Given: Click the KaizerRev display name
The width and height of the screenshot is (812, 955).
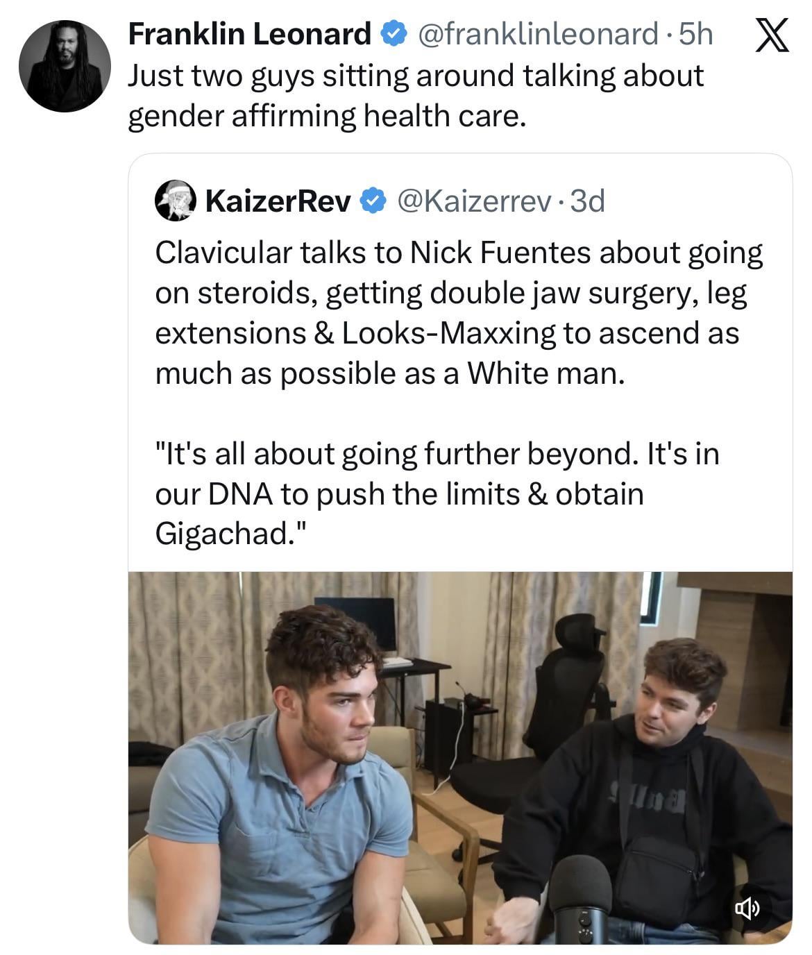Looking at the screenshot, I should coord(278,201).
